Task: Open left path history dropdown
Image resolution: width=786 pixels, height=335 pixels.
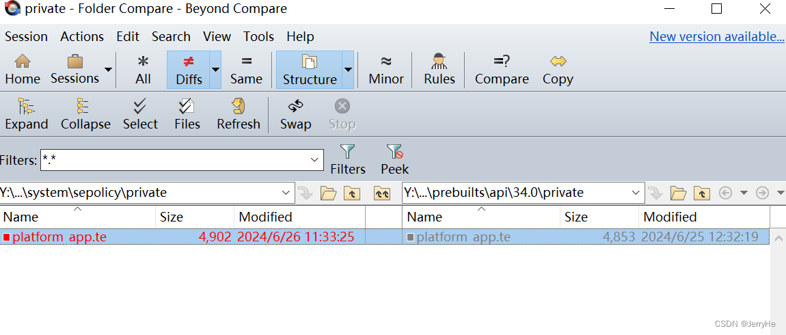Action: [x=286, y=193]
